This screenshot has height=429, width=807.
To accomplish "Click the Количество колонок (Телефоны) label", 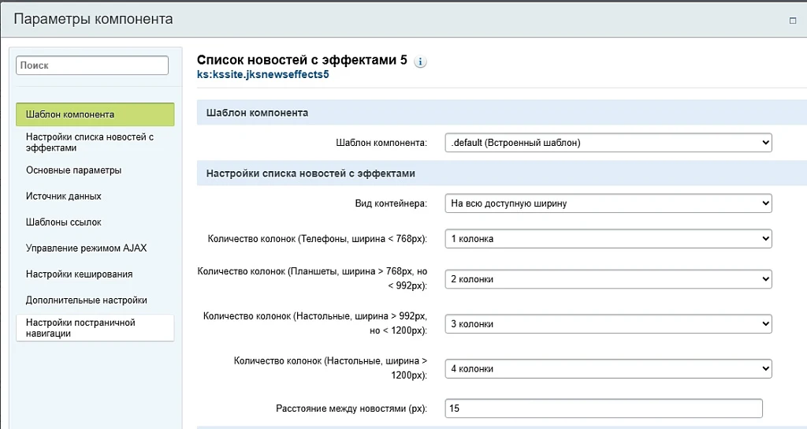I will pyautogui.click(x=318, y=239).
